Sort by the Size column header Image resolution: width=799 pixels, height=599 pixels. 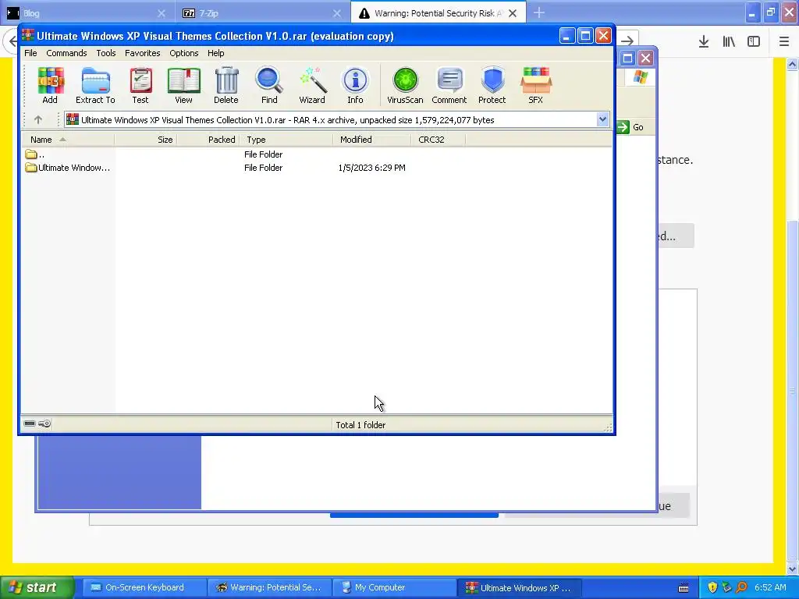(146, 140)
